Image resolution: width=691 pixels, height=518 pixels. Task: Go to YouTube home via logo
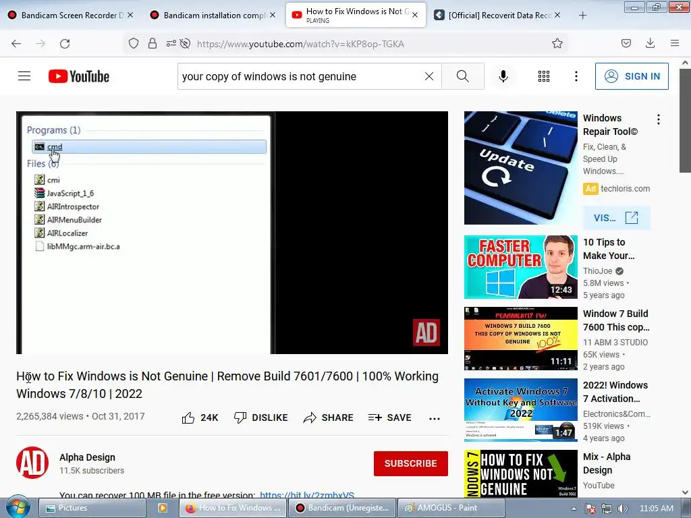point(79,76)
